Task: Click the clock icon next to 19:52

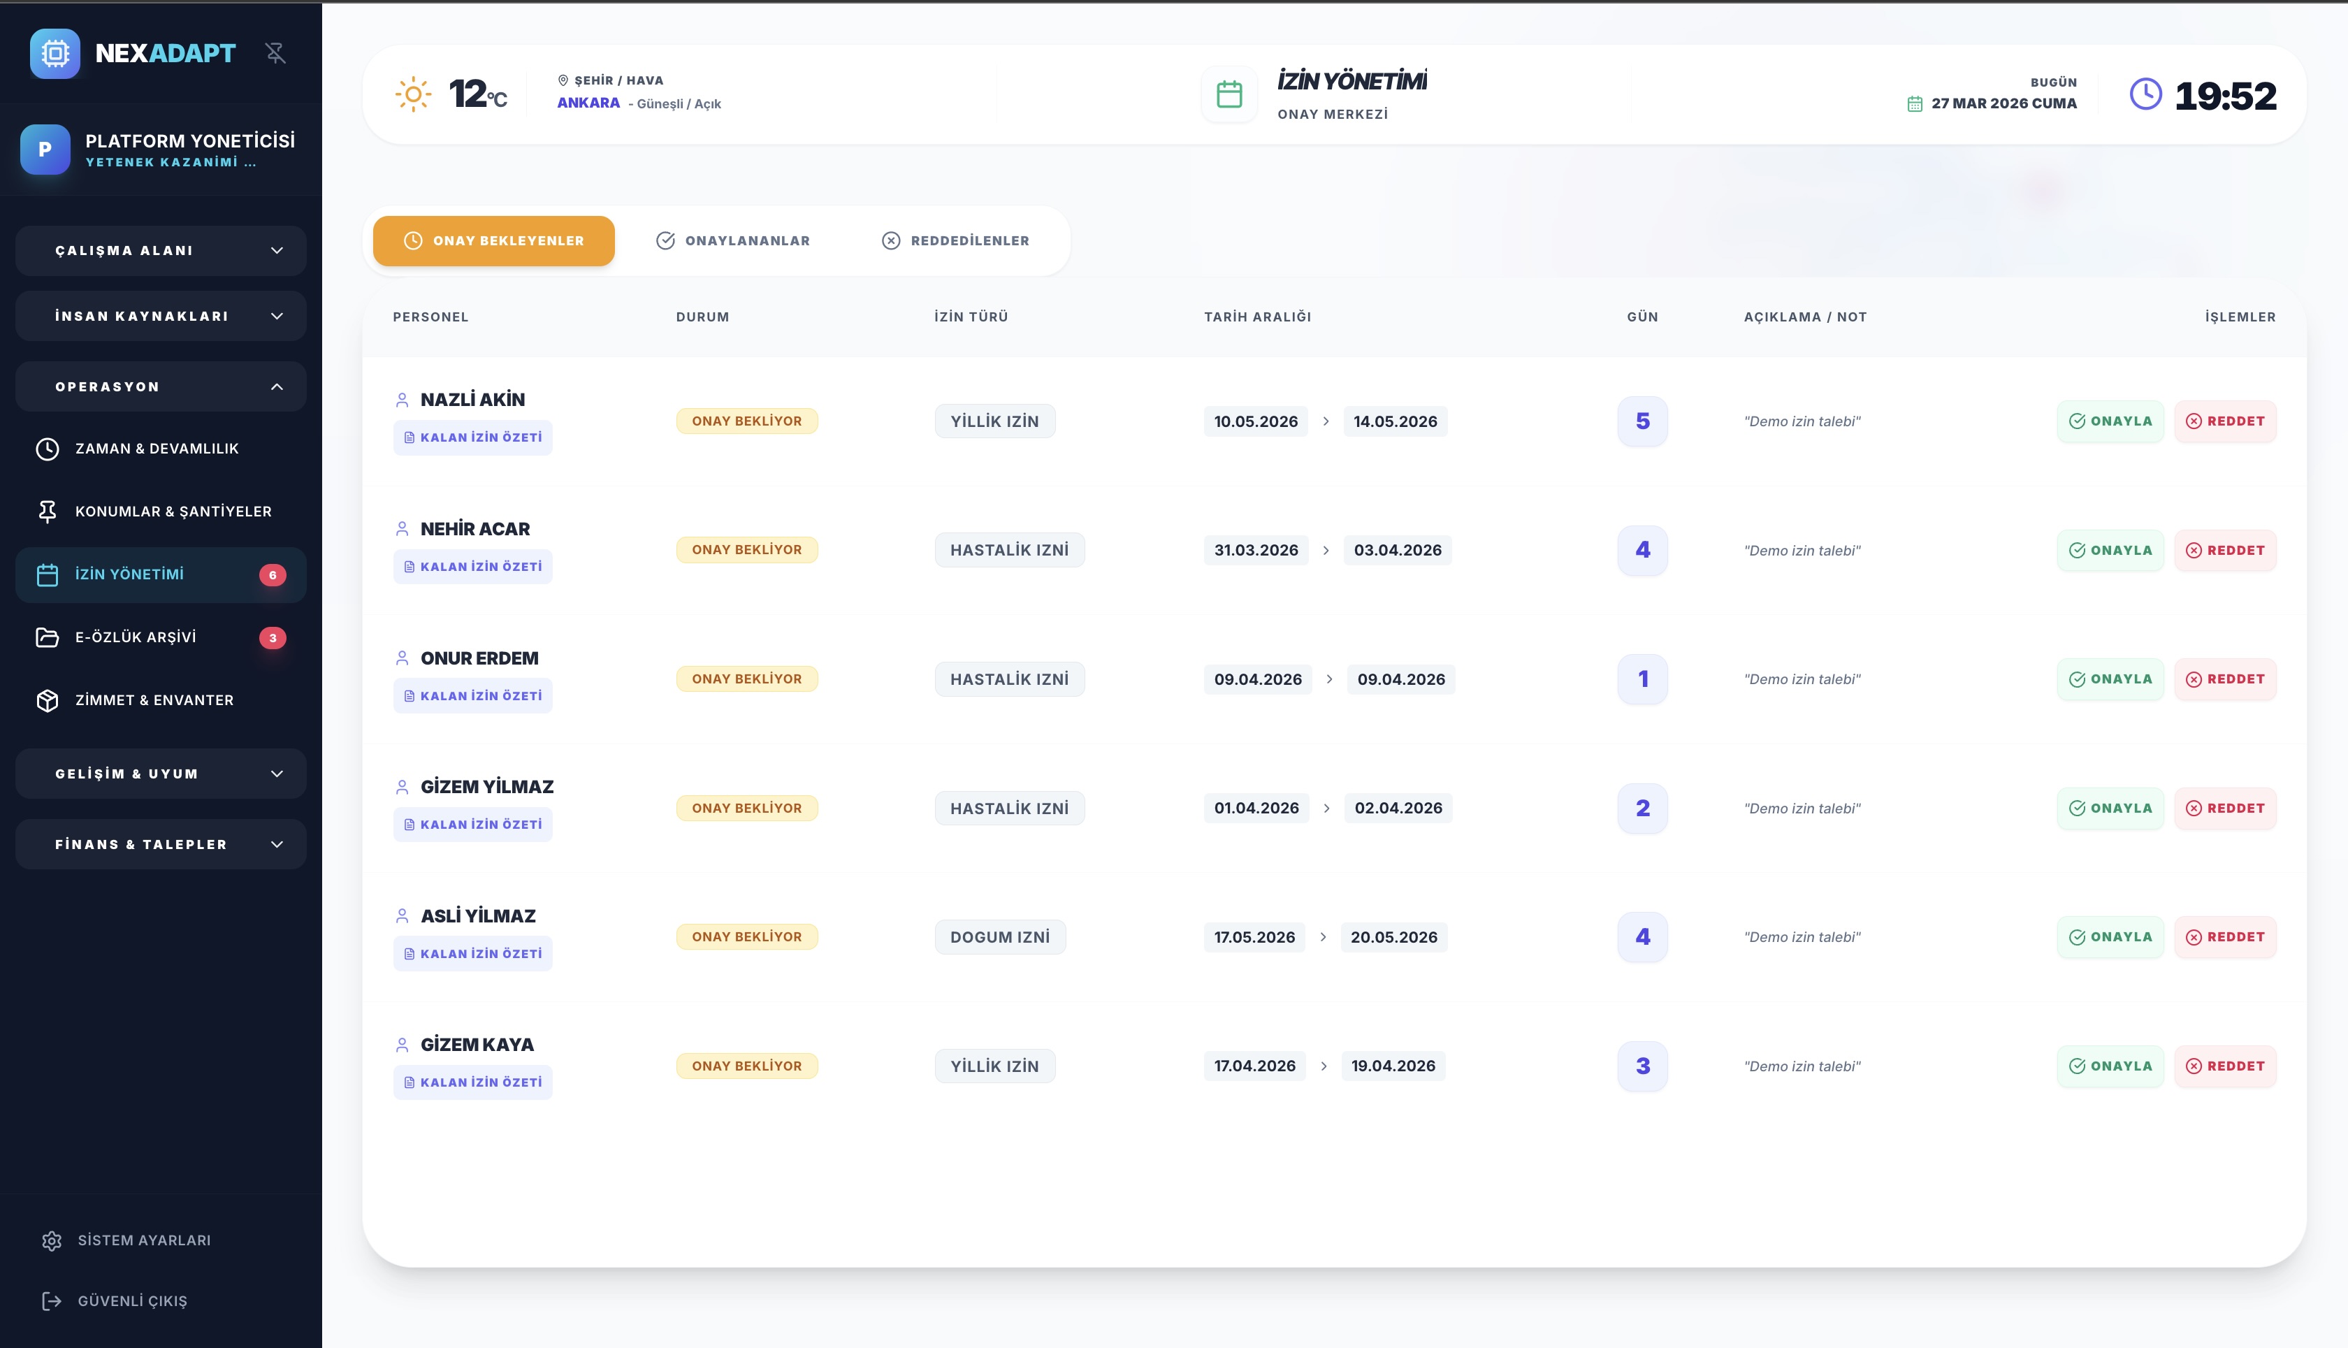Action: pos(2145,94)
